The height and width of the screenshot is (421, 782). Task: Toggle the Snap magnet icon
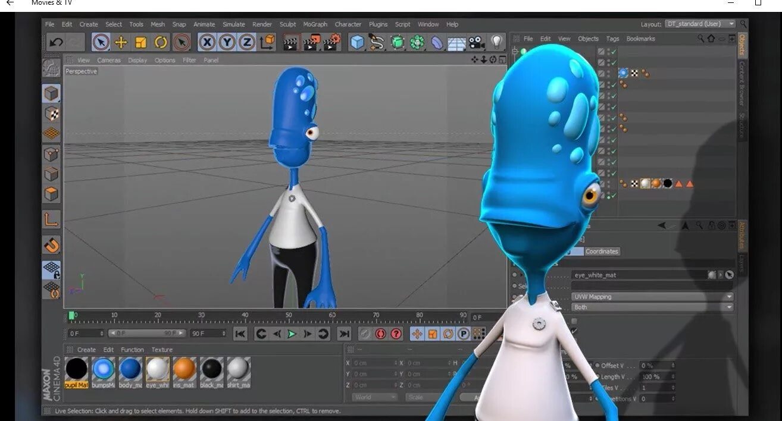point(52,245)
